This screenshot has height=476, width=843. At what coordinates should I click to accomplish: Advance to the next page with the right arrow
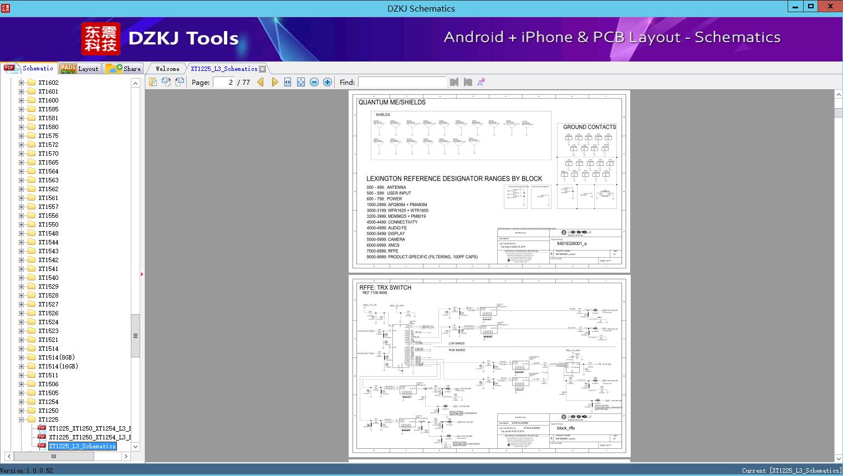click(x=275, y=82)
